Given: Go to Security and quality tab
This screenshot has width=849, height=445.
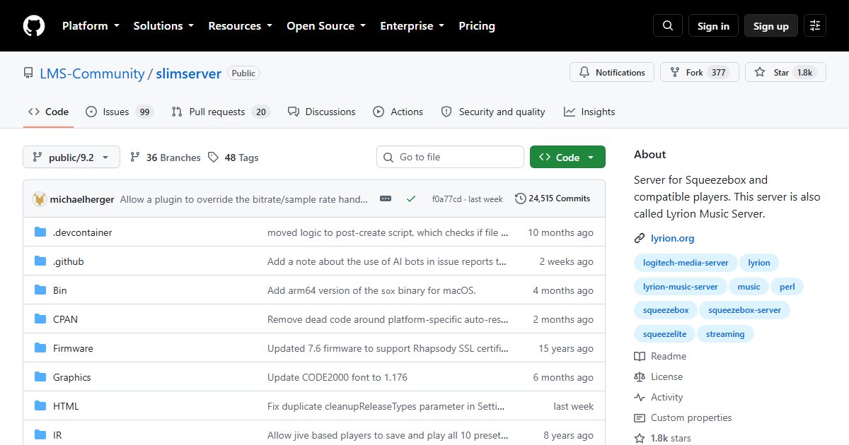Looking at the screenshot, I should (x=493, y=112).
